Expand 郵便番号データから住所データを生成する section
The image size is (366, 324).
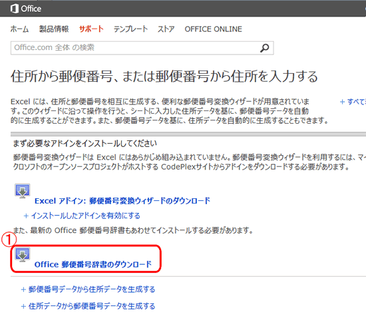pos(88,289)
